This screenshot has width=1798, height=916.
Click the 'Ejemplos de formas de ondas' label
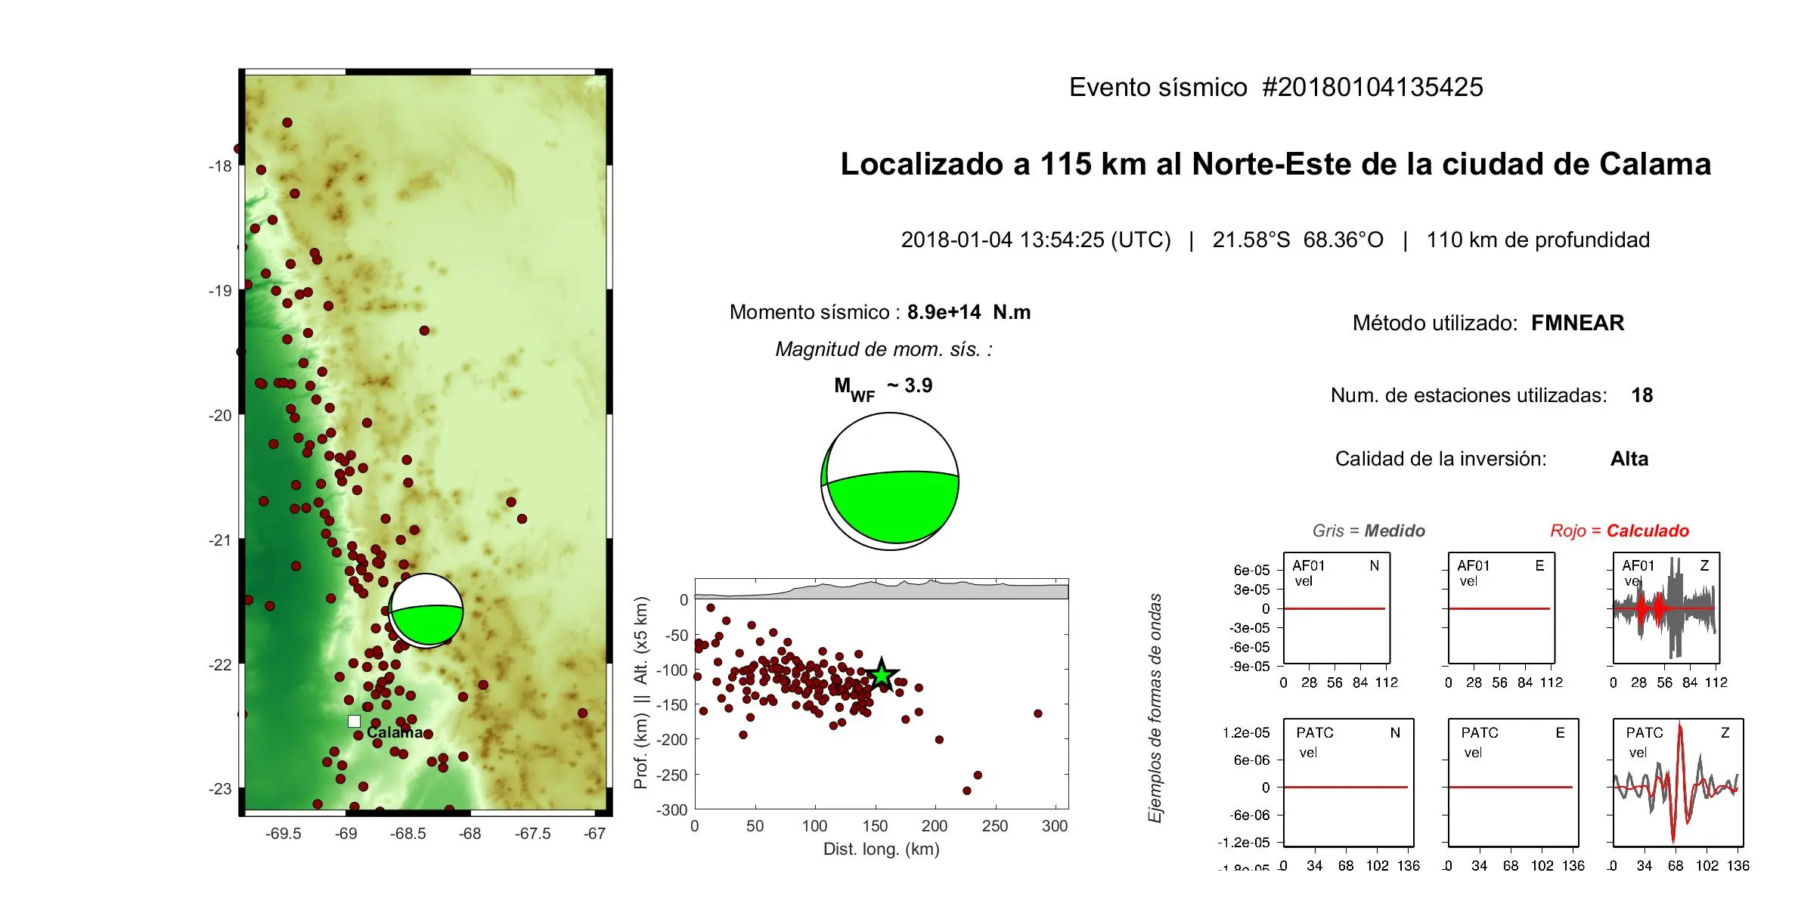pyautogui.click(x=1155, y=708)
